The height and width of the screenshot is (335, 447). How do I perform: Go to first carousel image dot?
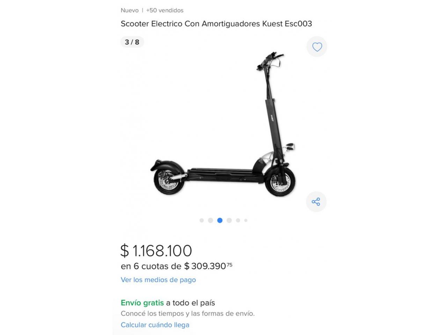tap(201, 220)
